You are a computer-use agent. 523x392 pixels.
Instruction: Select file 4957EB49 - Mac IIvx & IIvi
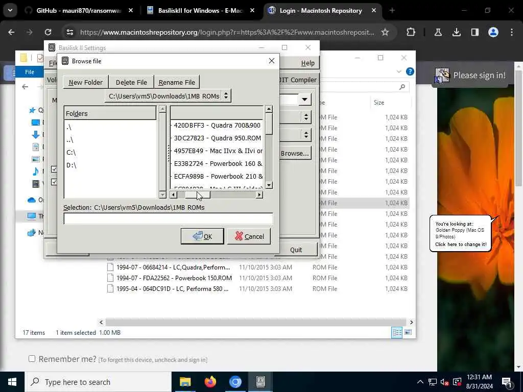[x=217, y=151]
